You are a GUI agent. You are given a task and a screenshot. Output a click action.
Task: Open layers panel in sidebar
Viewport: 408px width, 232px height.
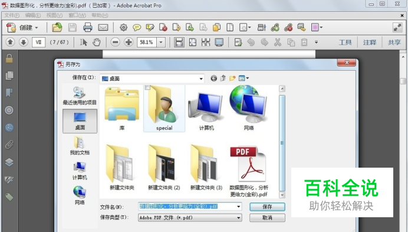point(9,162)
